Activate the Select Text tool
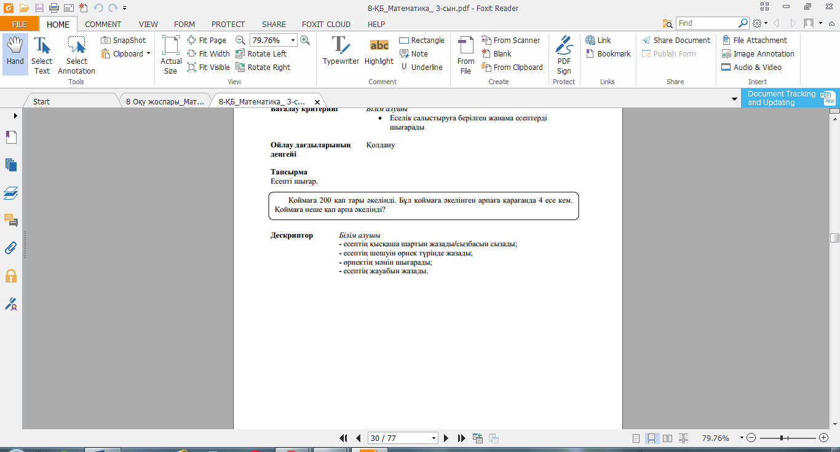Viewport: 840px width, 452px height. click(x=42, y=54)
